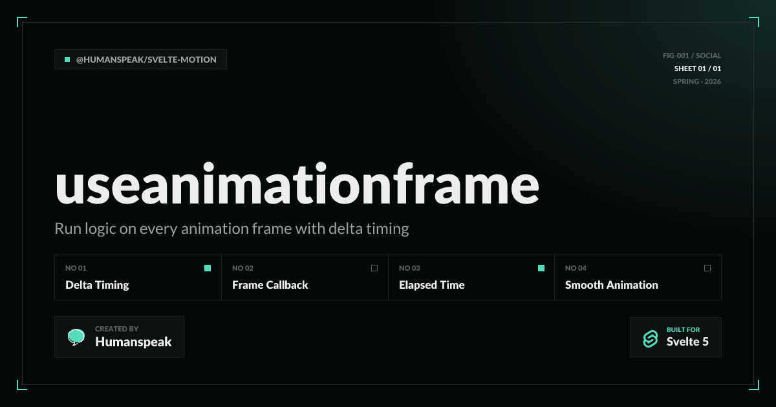Click the Humanspeak speech bubble logo
Viewport: 776px width, 407px height.
[76, 337]
